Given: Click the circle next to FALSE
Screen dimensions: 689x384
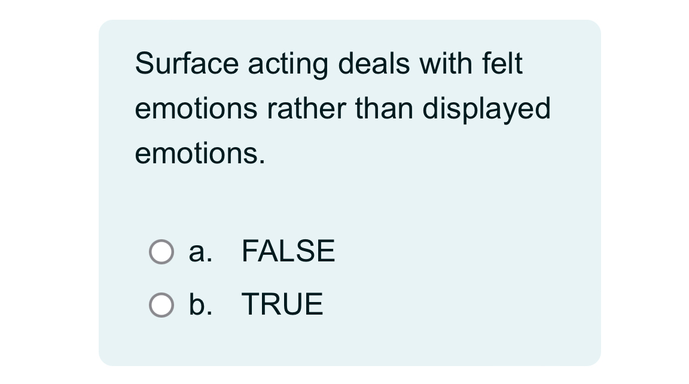Looking at the screenshot, I should [x=161, y=251].
